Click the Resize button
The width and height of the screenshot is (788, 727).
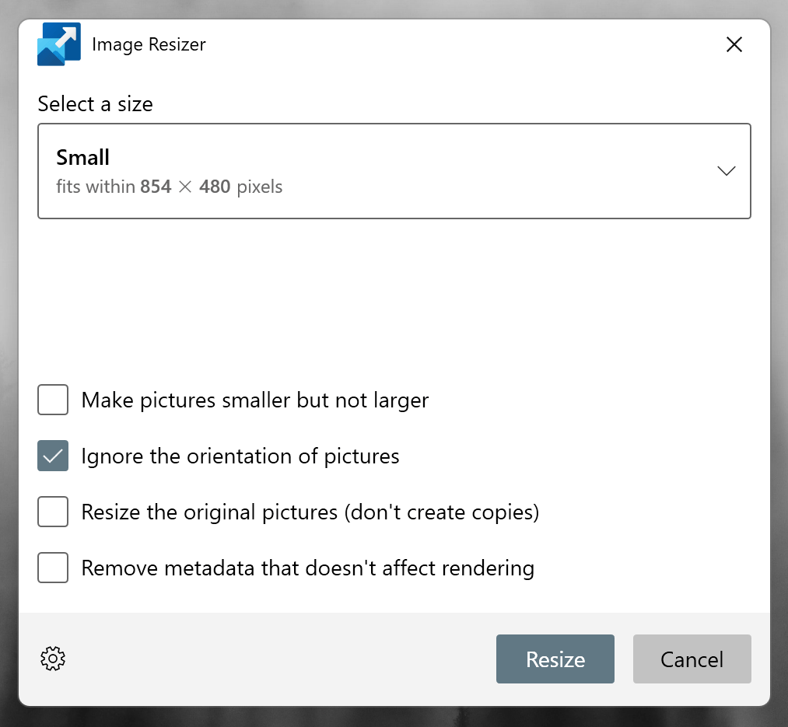click(555, 659)
